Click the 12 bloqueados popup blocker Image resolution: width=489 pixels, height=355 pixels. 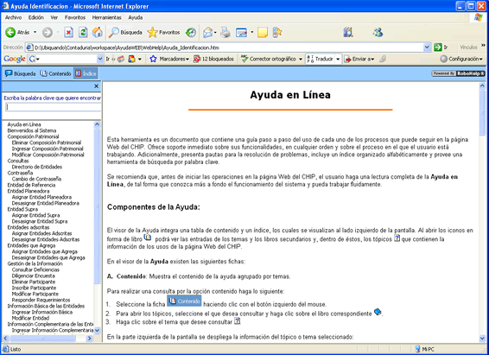point(213,59)
